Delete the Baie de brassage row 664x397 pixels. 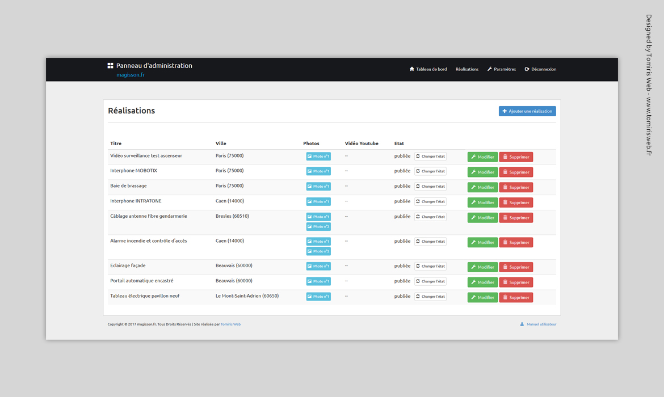coord(516,187)
